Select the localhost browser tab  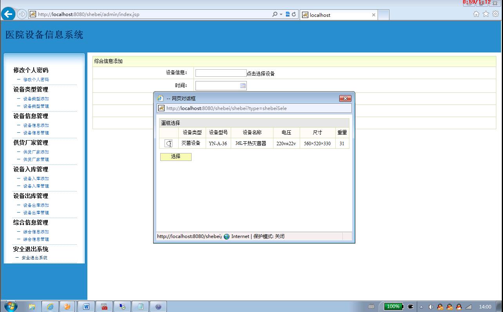(x=339, y=15)
